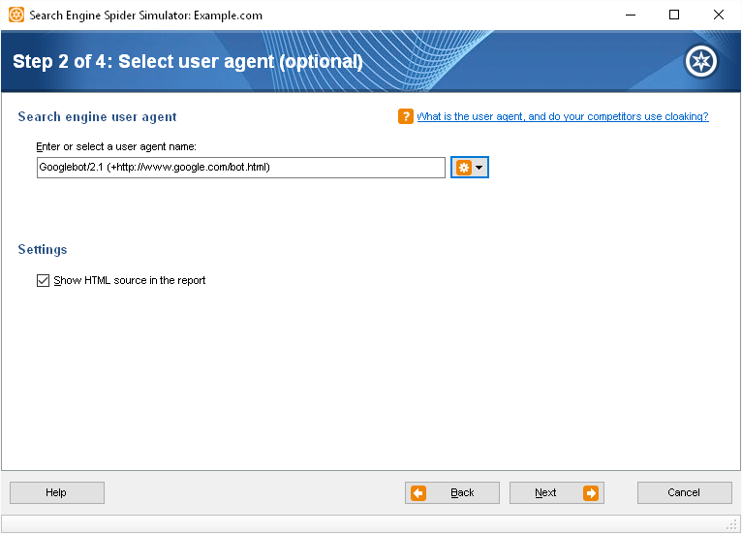Click the resize grip in status bar corner
The height and width of the screenshot is (534, 742).
[734, 526]
